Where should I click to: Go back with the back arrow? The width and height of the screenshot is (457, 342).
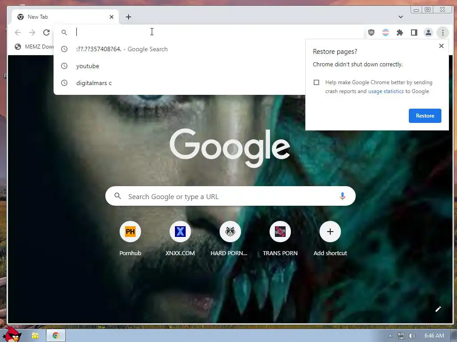[x=18, y=32]
